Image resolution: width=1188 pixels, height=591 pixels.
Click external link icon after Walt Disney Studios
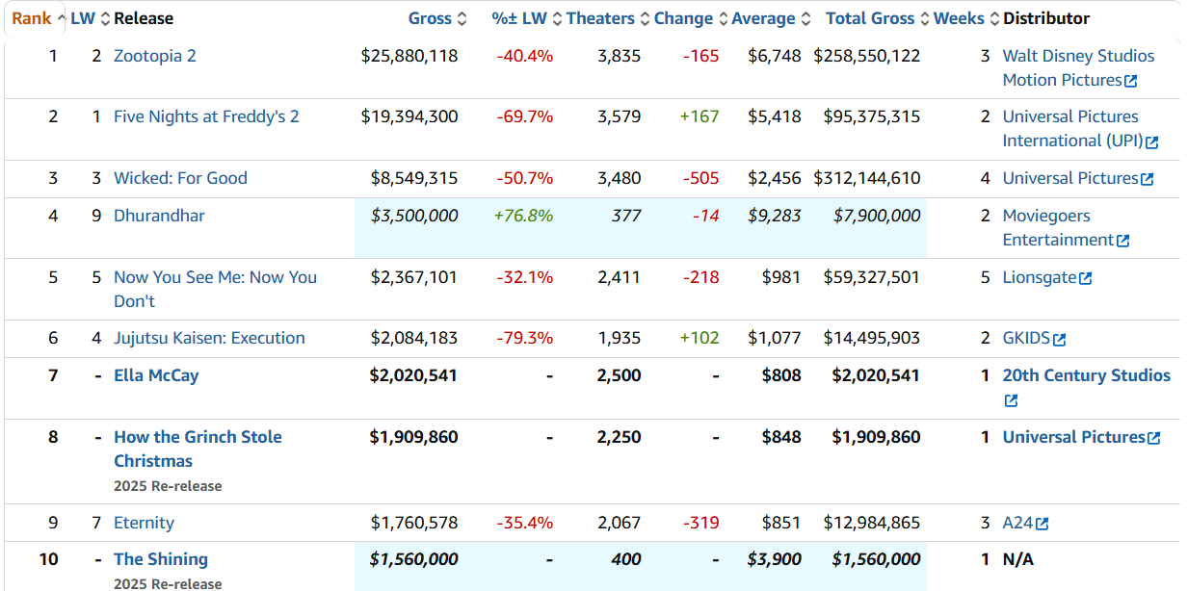click(x=1131, y=81)
